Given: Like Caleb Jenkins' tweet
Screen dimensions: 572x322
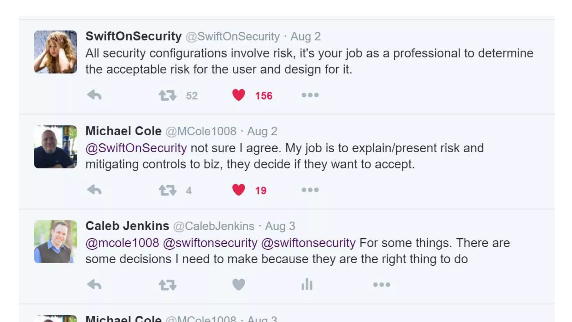Looking at the screenshot, I should click(x=239, y=285).
